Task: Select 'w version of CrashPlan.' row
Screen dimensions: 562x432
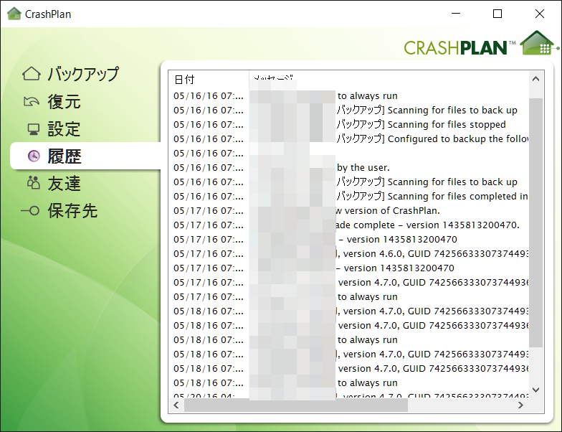Action: pos(348,211)
